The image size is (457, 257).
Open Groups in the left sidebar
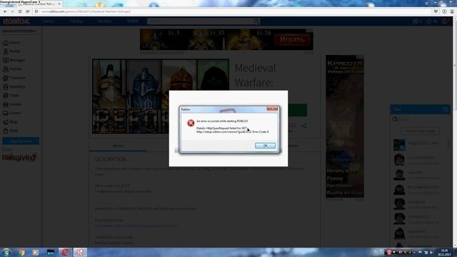coord(12,104)
